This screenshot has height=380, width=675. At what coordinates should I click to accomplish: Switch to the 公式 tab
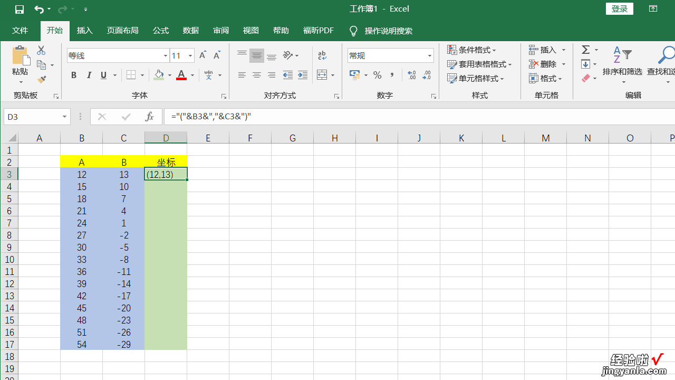coord(161,31)
